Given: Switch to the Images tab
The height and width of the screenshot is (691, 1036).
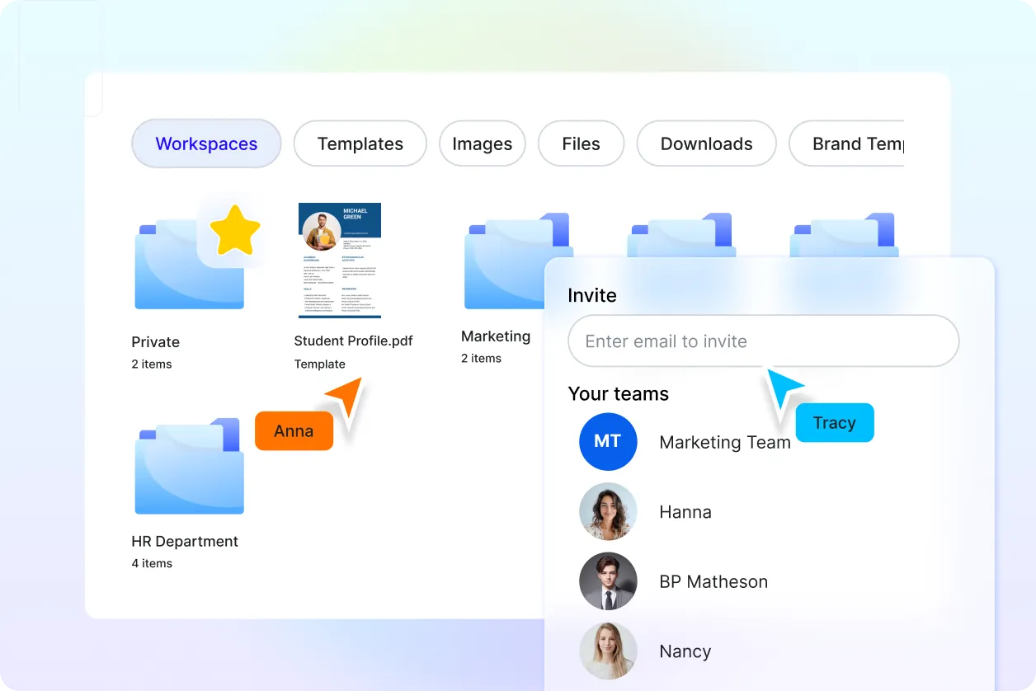Looking at the screenshot, I should [x=482, y=143].
